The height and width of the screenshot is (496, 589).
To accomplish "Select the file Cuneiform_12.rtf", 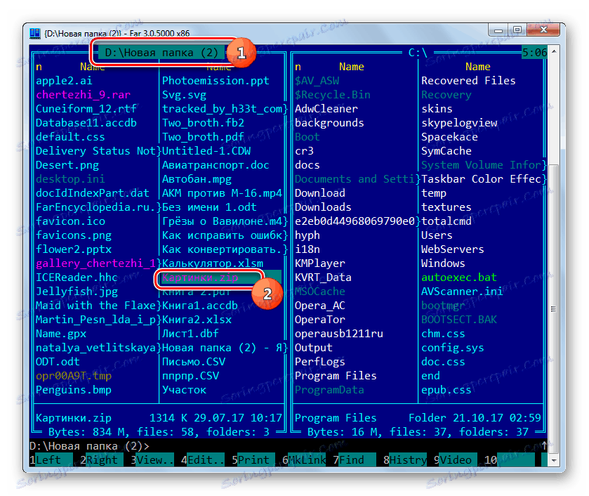I will point(86,109).
